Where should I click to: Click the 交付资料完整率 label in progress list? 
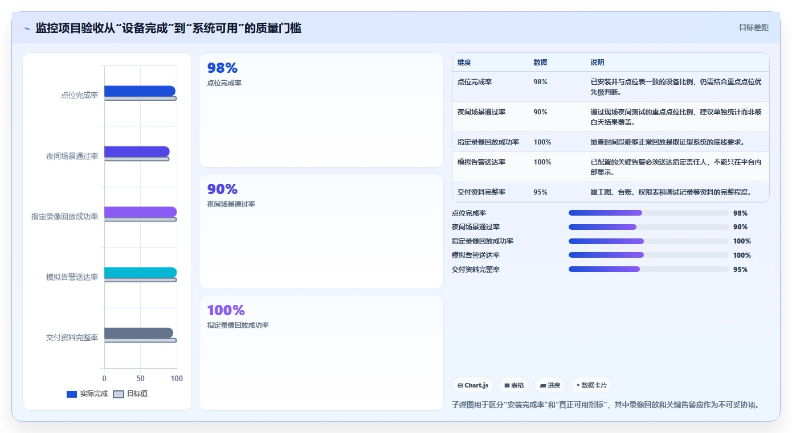[476, 270]
